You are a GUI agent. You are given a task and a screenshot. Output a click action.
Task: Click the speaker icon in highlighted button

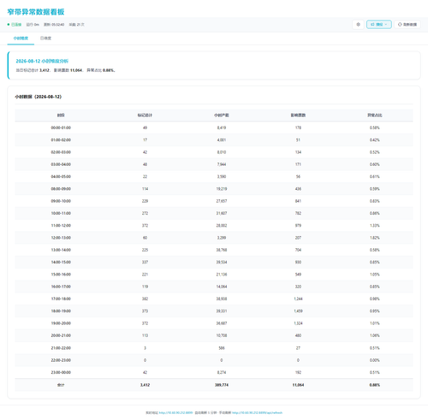[x=372, y=25]
